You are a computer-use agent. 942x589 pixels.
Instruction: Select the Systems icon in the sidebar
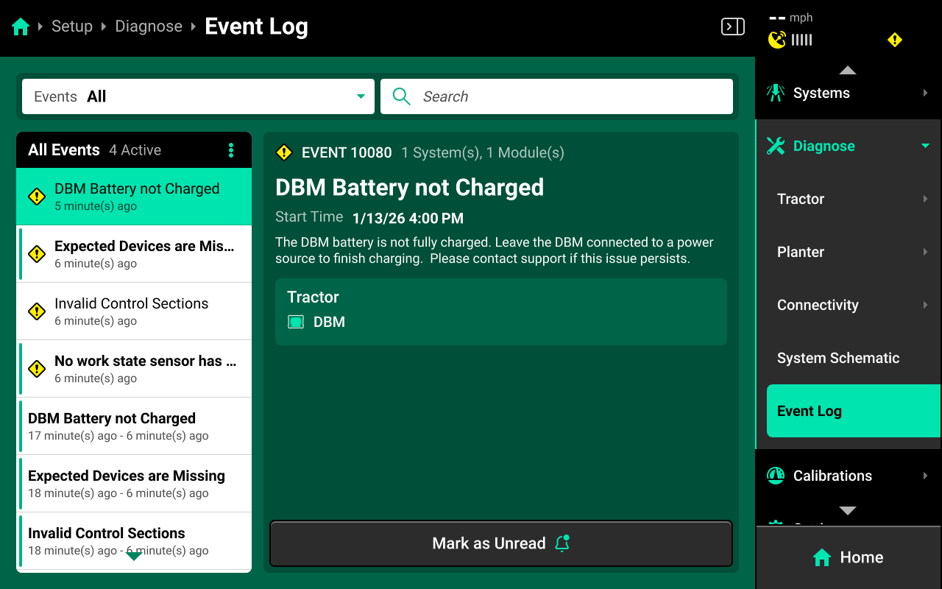coord(775,93)
